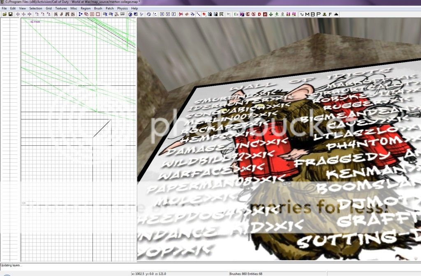
Task: Toggle the Y axis lock button
Action: [168, 14]
